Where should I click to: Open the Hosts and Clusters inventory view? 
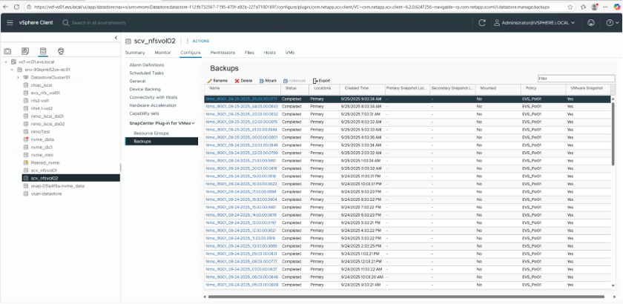(x=8, y=51)
